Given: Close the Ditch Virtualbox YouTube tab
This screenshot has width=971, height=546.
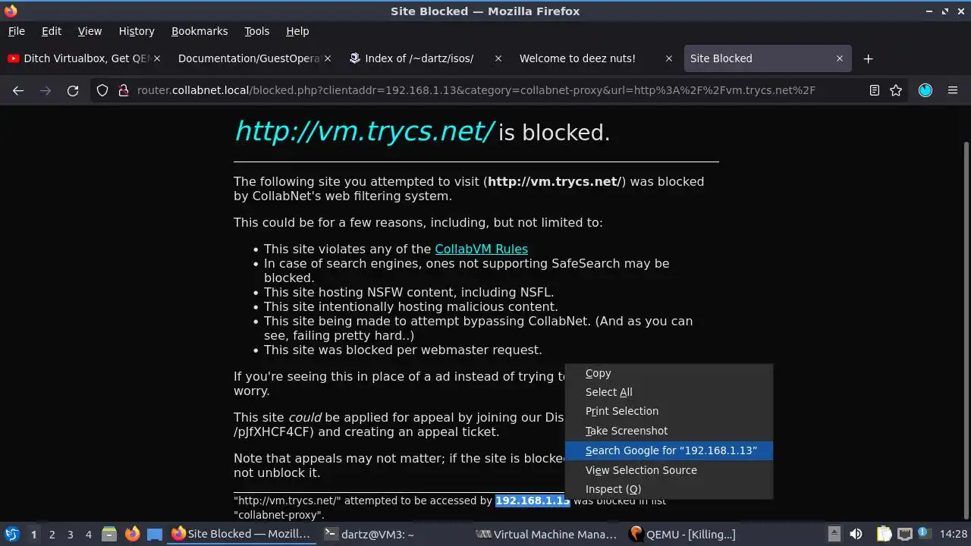Looking at the screenshot, I should pyautogui.click(x=156, y=58).
